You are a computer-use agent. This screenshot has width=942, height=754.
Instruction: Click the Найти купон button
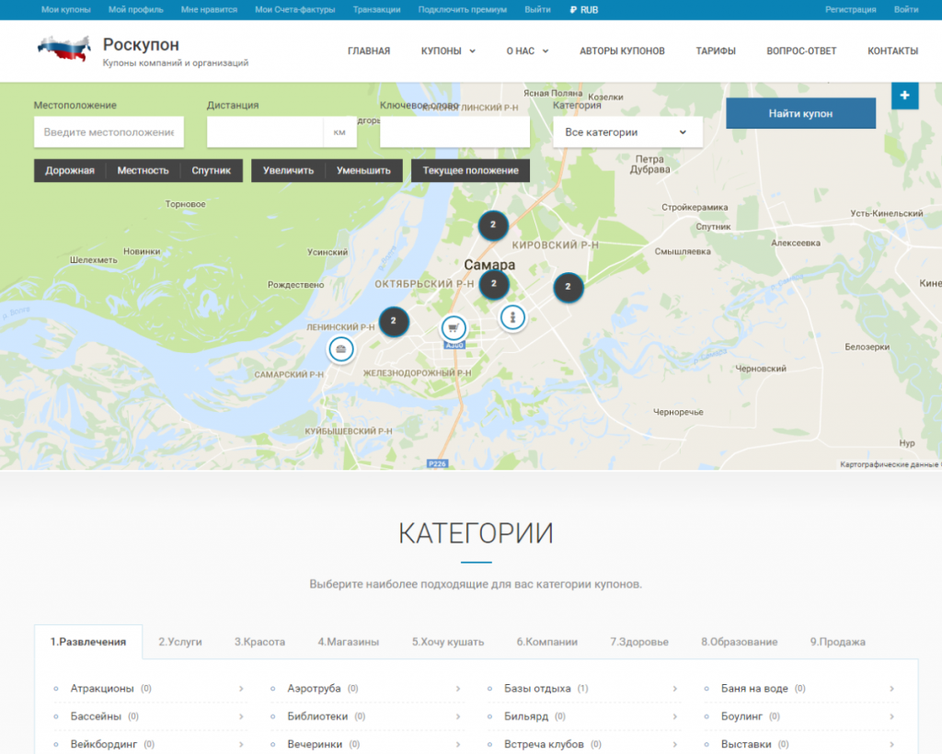coord(801,113)
